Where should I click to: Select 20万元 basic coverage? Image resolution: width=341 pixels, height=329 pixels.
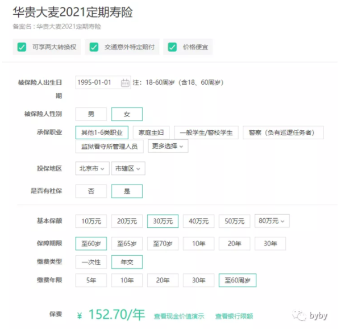pos(127,221)
